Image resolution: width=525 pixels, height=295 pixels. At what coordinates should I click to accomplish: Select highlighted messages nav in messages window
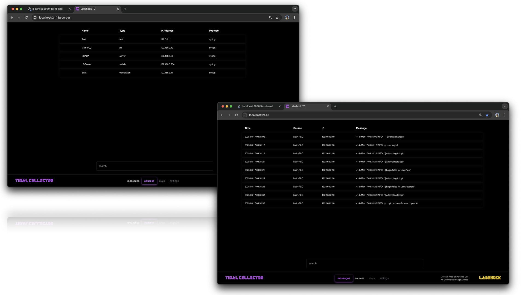coord(344,278)
